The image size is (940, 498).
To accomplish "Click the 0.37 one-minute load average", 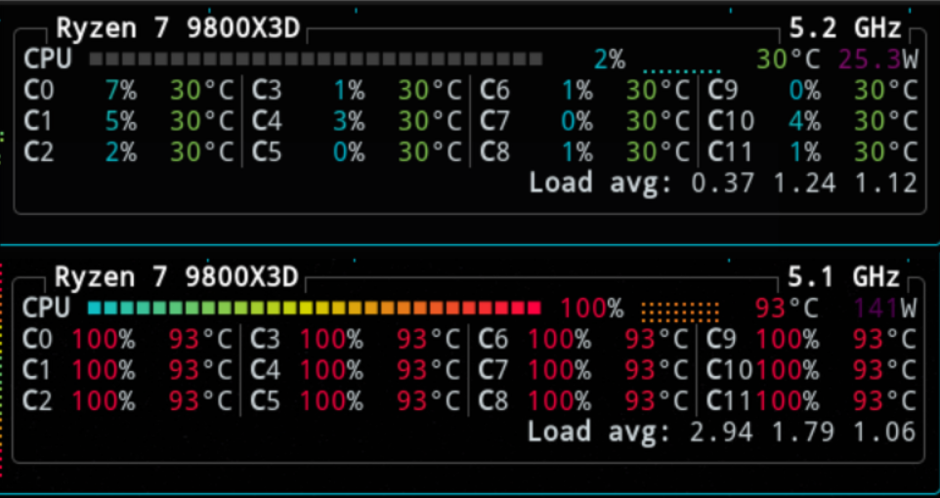I will tap(723, 183).
